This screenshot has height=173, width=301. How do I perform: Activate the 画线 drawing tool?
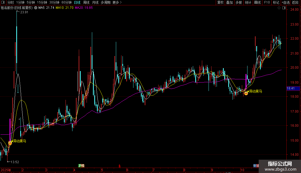(x=257, y=2)
